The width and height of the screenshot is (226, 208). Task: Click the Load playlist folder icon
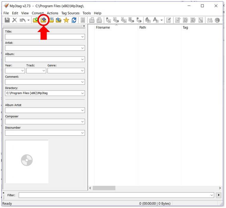(51, 20)
